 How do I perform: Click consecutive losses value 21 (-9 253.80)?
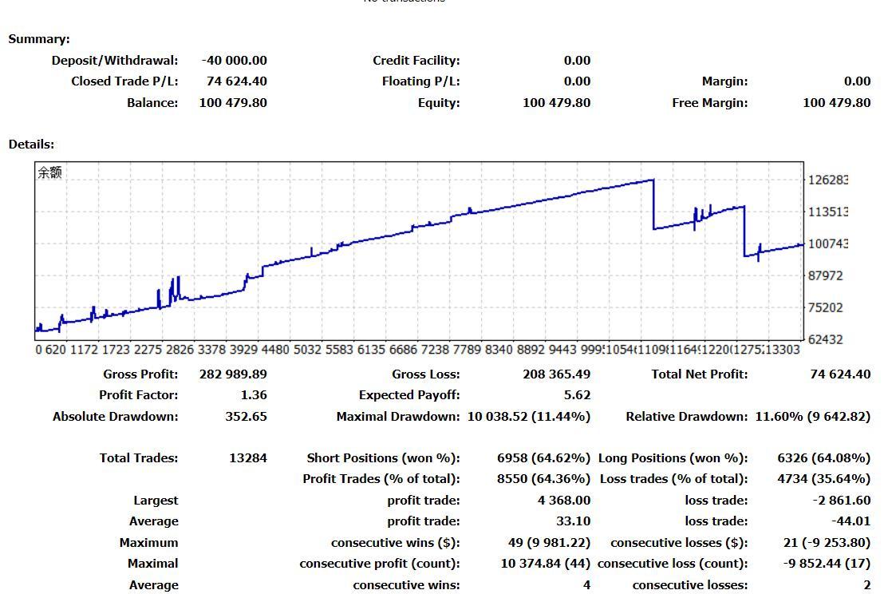coord(827,544)
